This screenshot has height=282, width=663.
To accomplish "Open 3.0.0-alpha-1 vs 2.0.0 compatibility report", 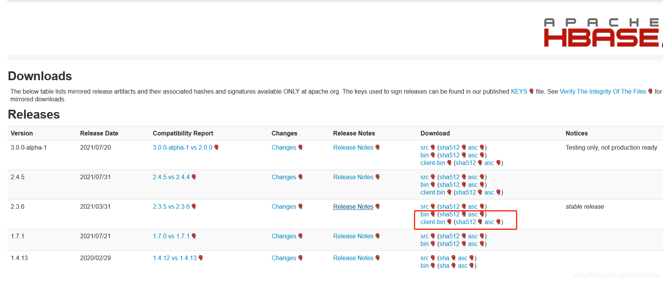I will click(182, 147).
